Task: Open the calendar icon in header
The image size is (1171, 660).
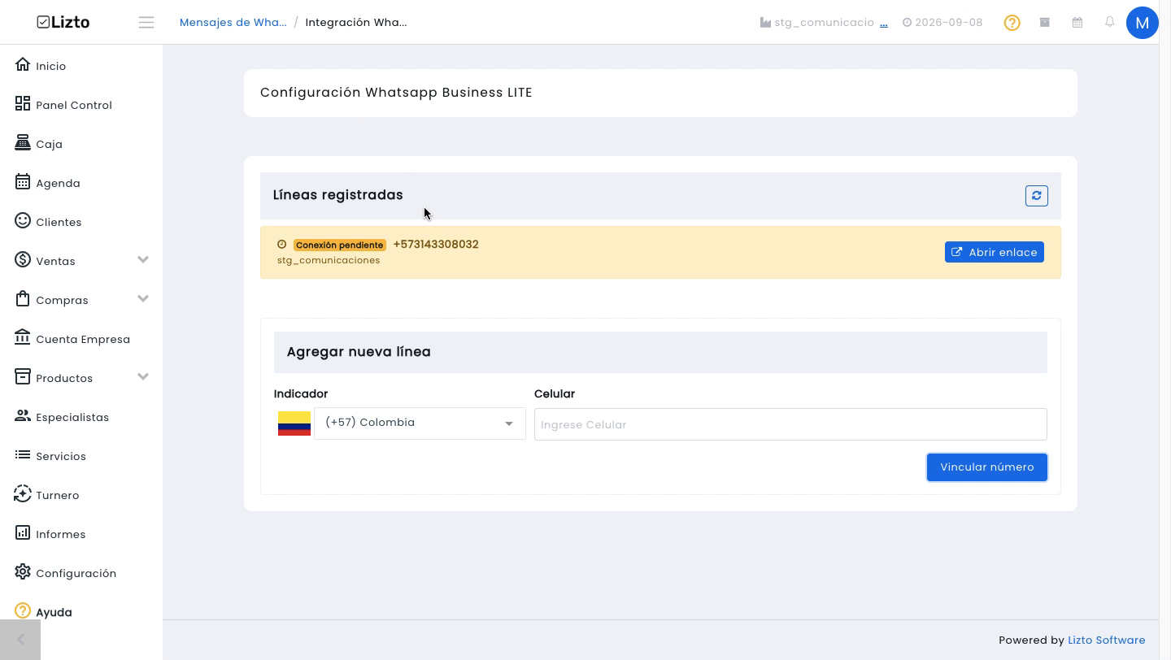Action: point(1077,22)
